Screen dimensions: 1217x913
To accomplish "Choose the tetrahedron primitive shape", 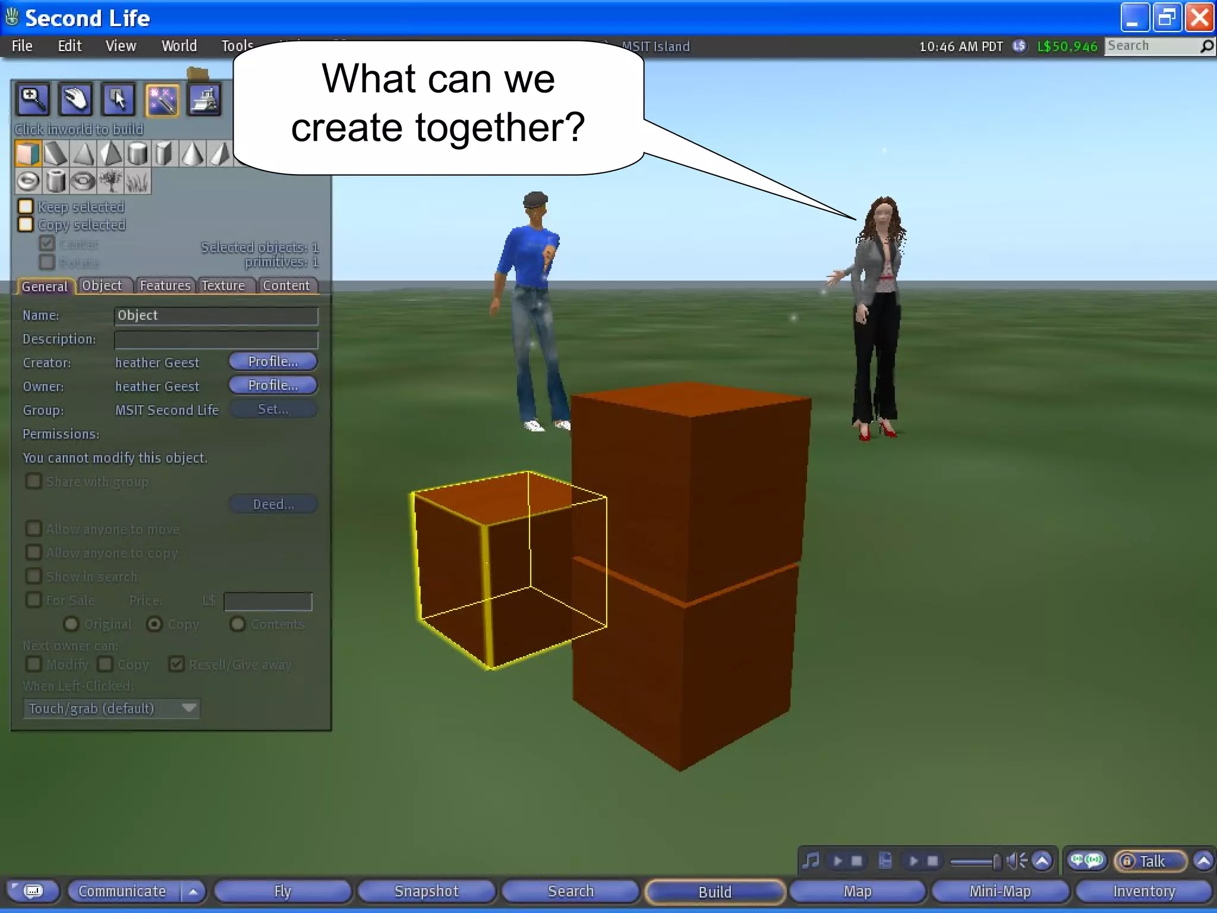I will coord(110,153).
